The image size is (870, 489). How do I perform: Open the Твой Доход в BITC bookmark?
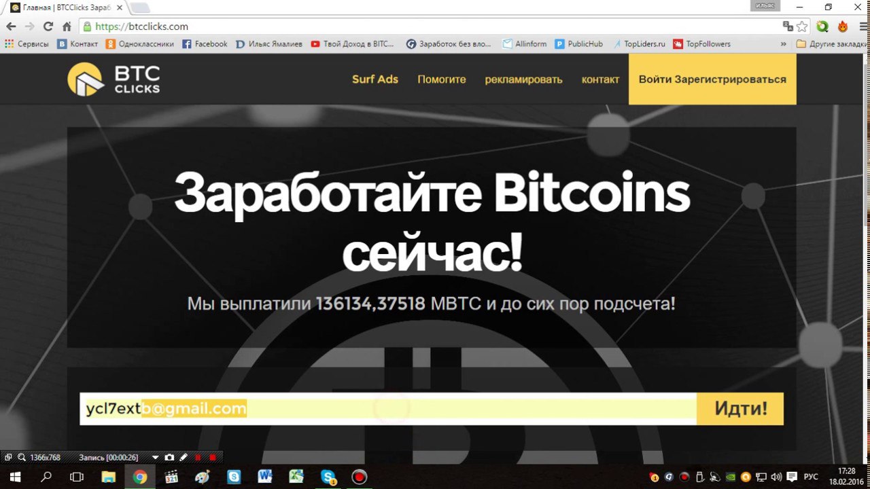tap(352, 44)
